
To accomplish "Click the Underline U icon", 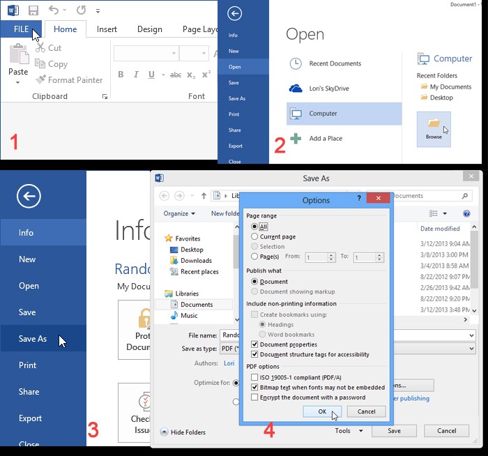I will click(151, 75).
